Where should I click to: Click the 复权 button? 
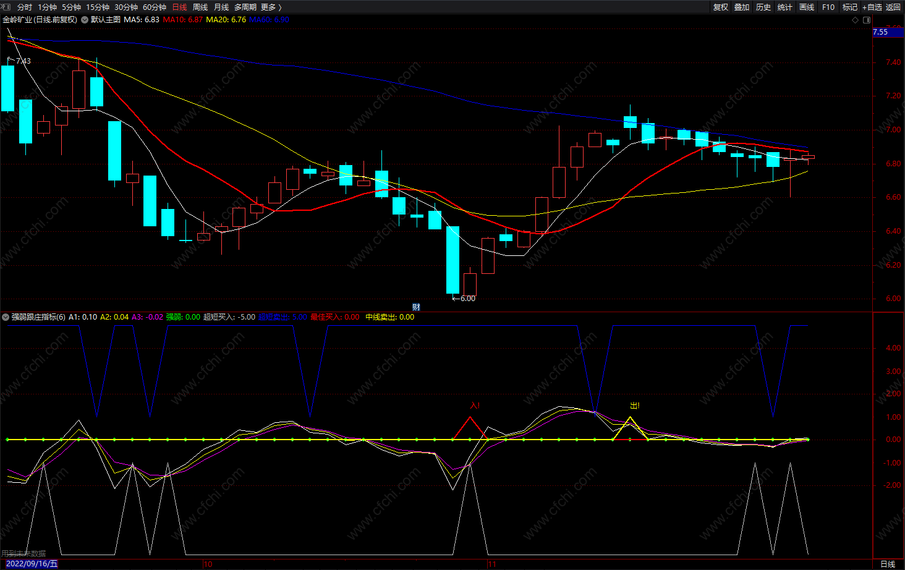coord(721,7)
